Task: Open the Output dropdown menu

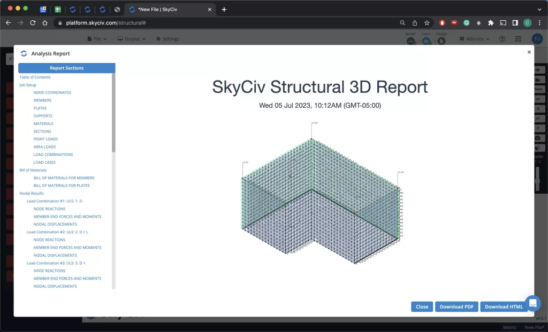Action: point(132,39)
